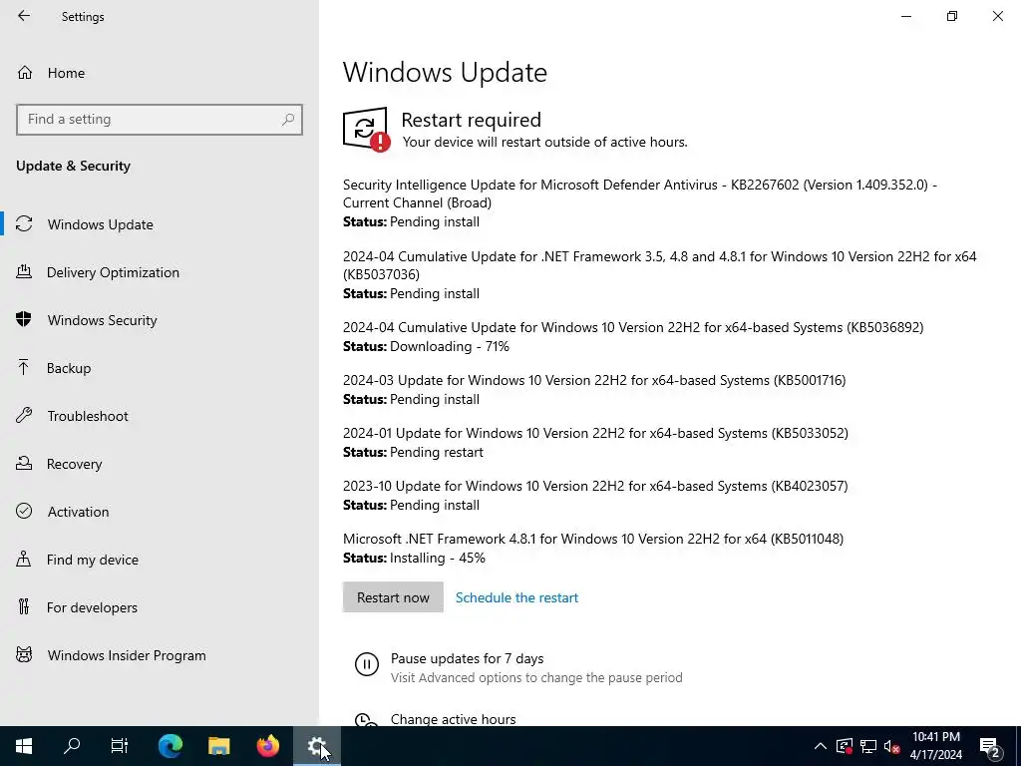Click the KB2267602 Defender update entry
Screen dimensions: 1021x766
tap(640, 193)
